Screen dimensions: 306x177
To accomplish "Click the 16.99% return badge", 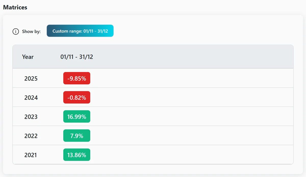I will coord(77,117).
